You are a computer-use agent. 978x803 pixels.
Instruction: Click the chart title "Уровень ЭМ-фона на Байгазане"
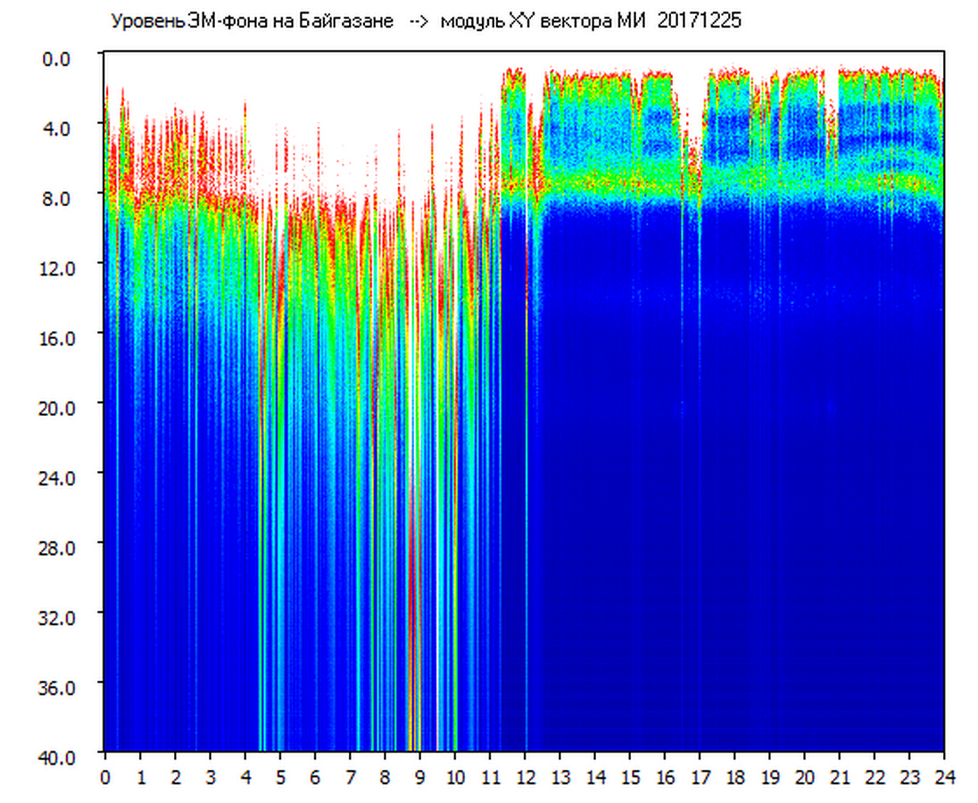[252, 21]
